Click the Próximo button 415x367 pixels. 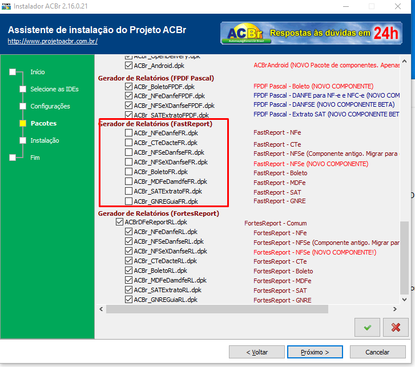coord(315,352)
